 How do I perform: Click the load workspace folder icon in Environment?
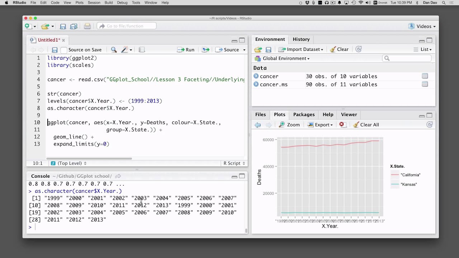tap(258, 49)
